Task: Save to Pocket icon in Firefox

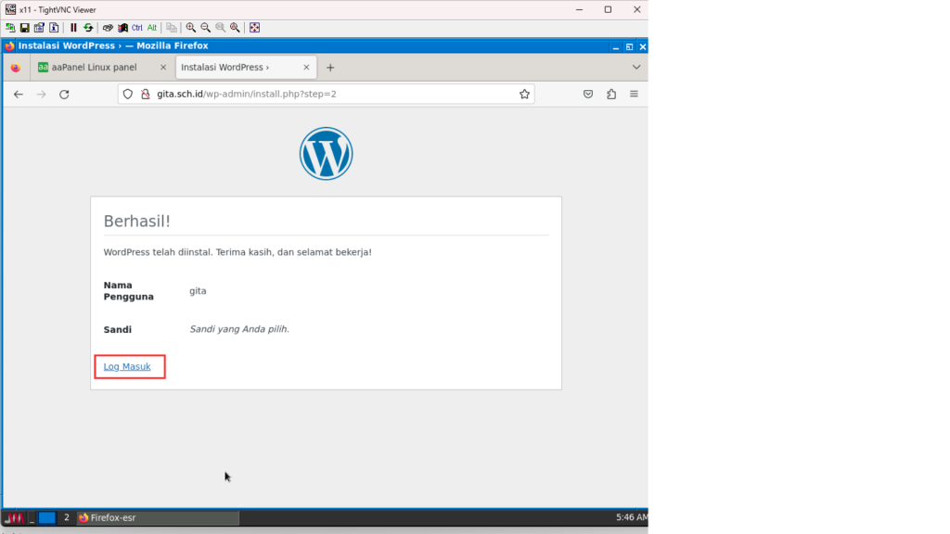Action: 588,94
